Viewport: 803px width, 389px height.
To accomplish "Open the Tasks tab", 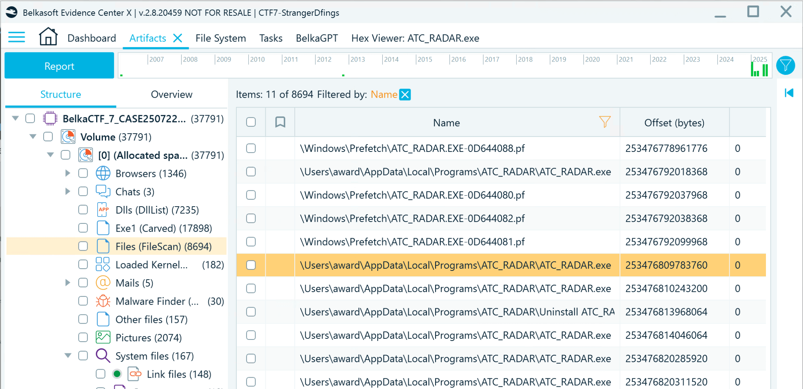I will [271, 38].
